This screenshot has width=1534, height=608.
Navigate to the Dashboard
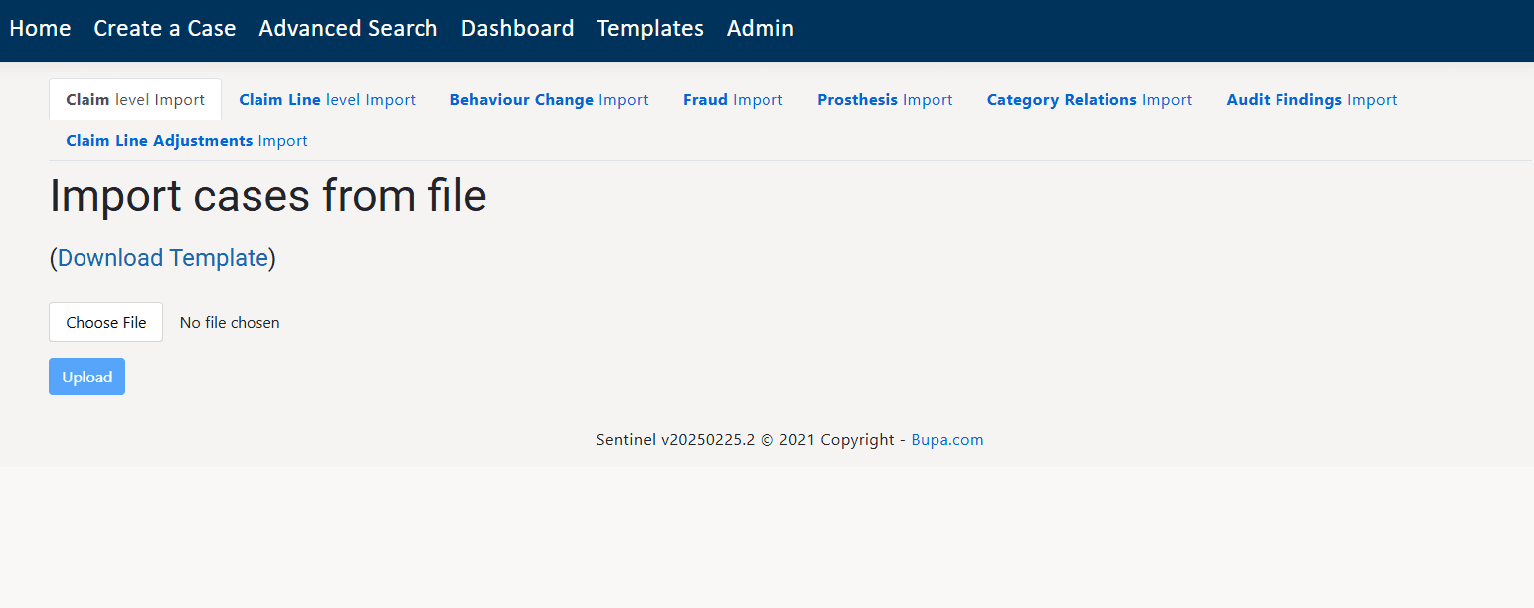click(x=517, y=28)
